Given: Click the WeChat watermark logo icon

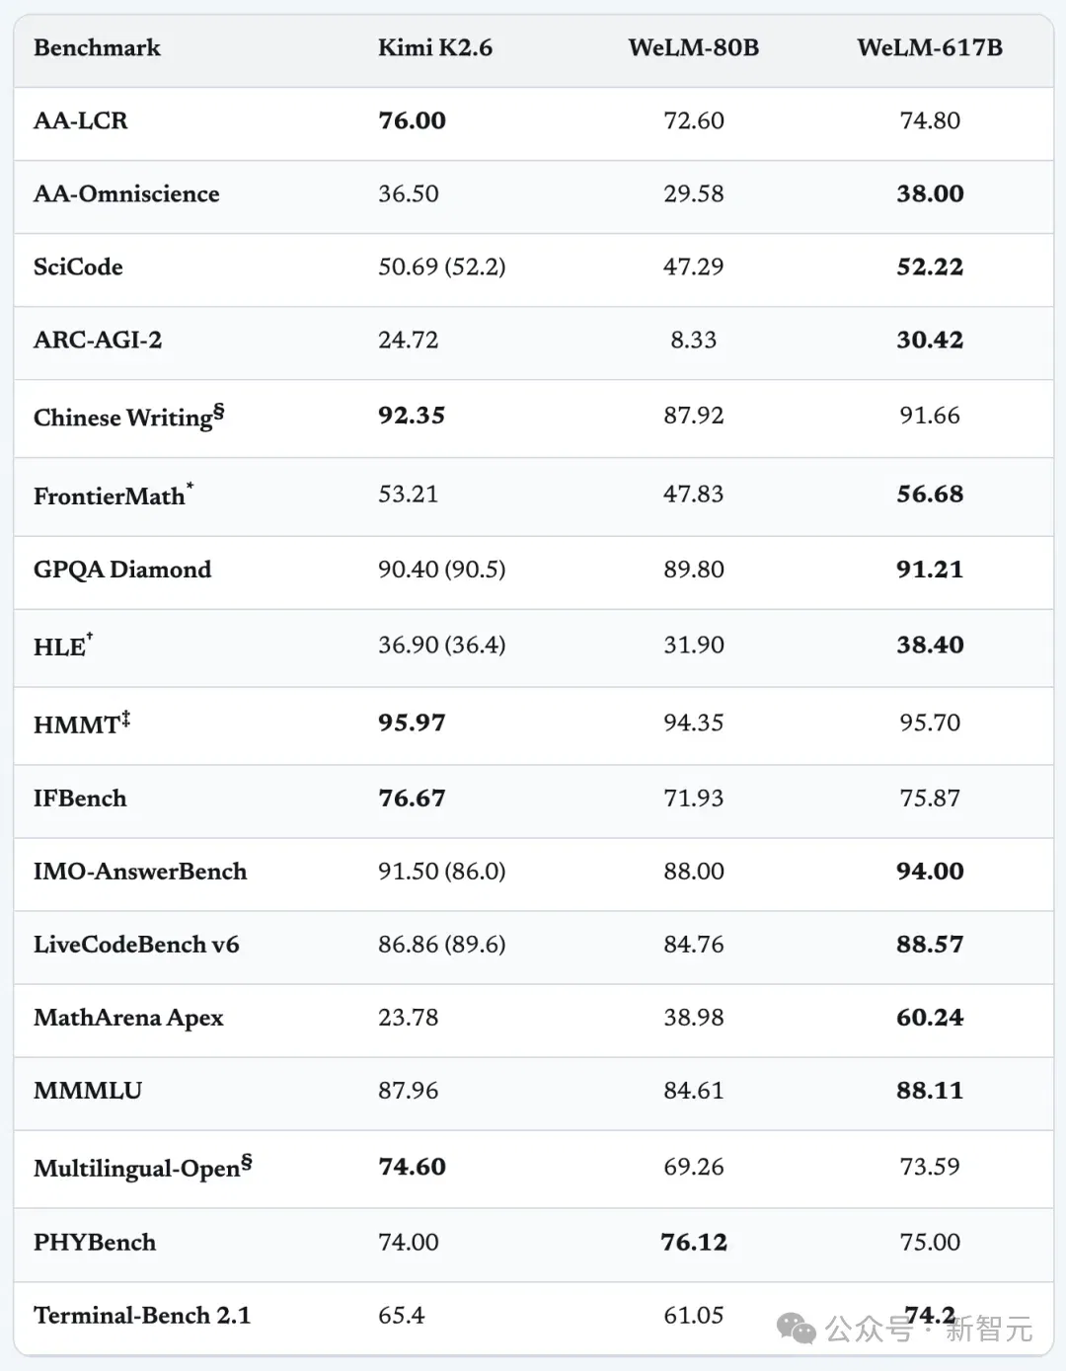Looking at the screenshot, I should [x=797, y=1329].
